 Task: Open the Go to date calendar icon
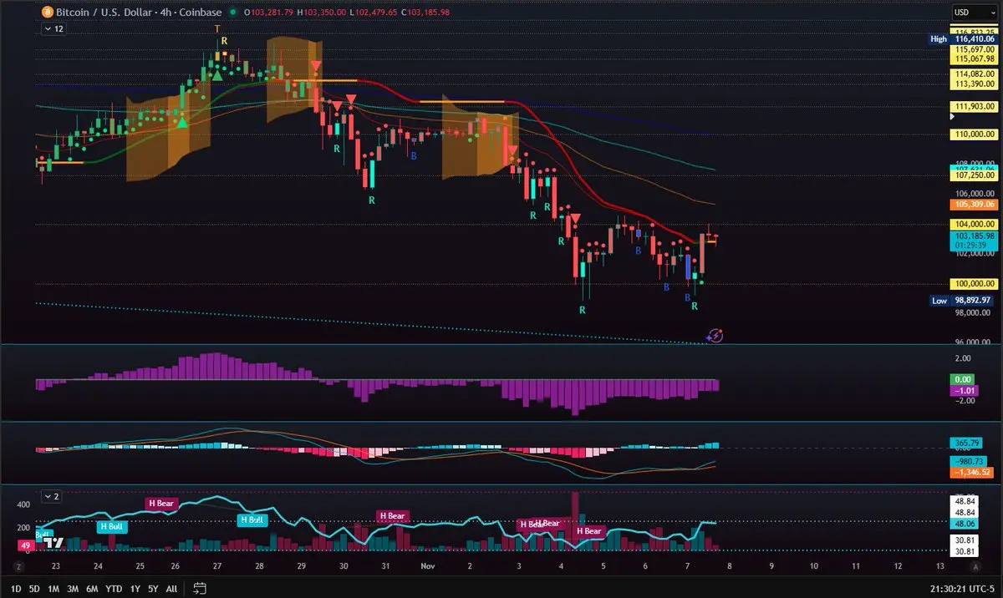200,588
